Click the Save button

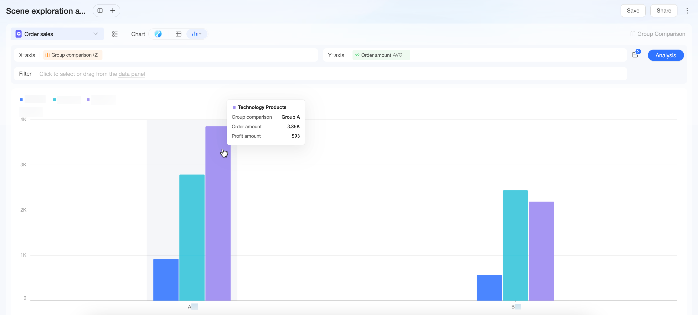pos(633,11)
